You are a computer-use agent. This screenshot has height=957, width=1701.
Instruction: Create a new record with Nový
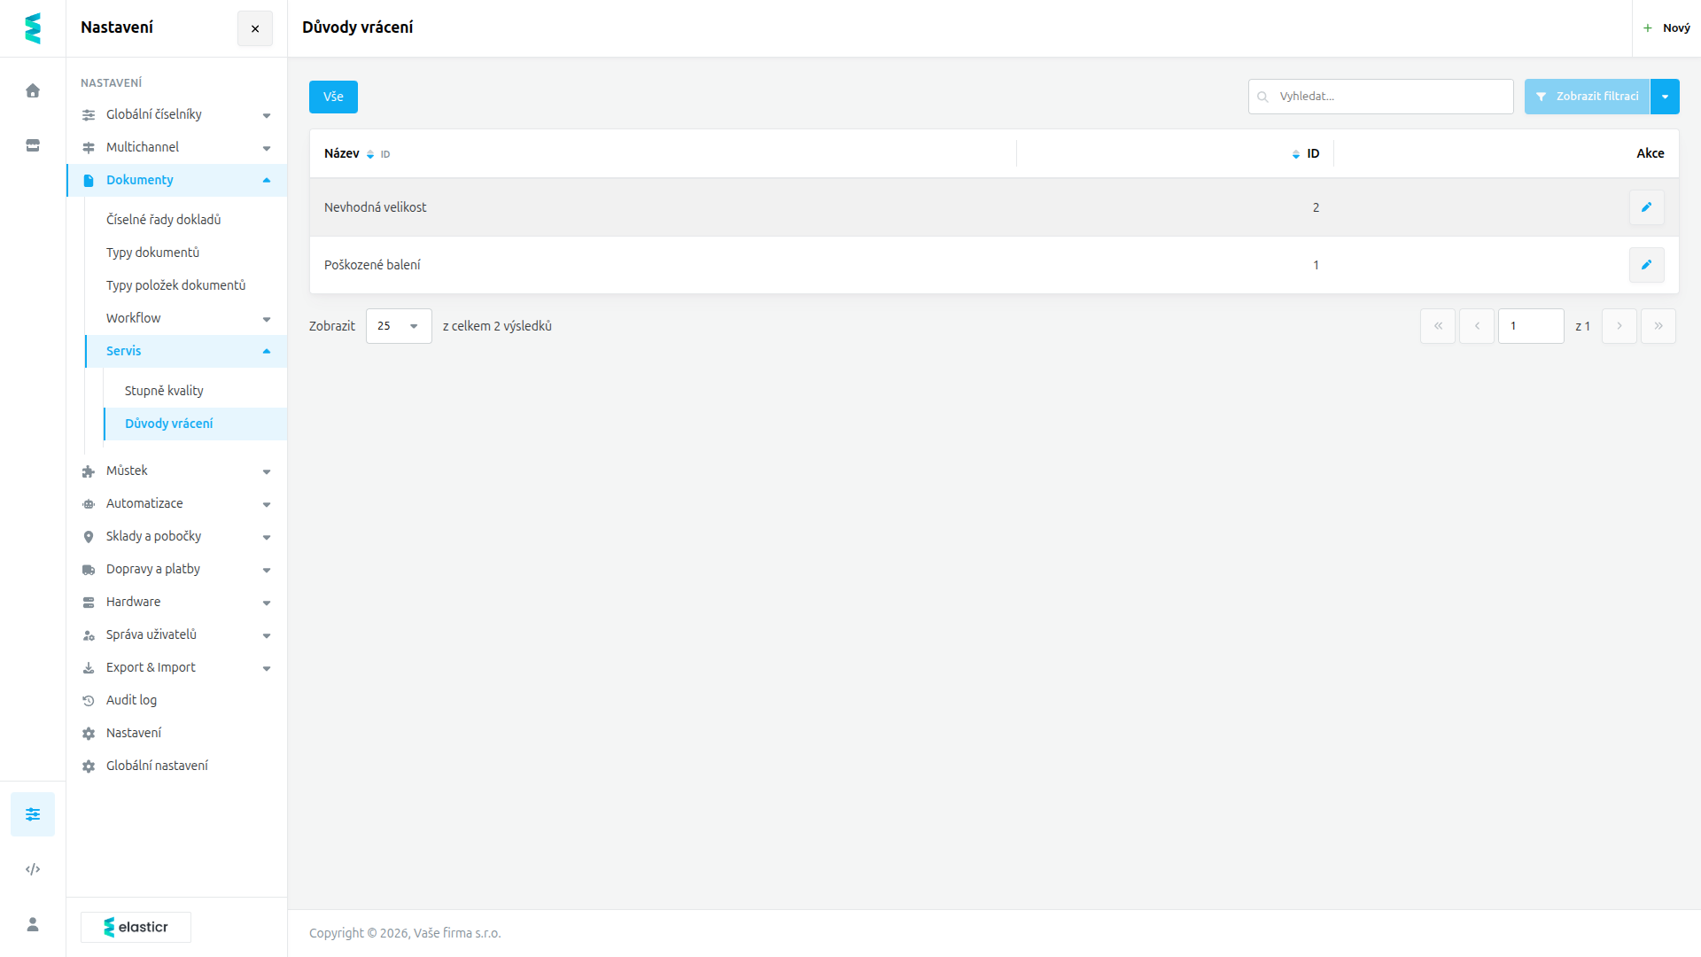click(x=1666, y=28)
